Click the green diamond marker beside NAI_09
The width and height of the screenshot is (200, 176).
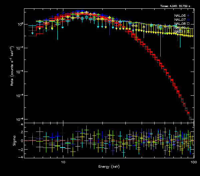[188, 28]
